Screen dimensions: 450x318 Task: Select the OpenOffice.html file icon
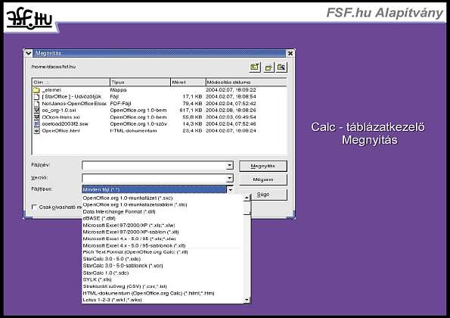click(x=36, y=131)
